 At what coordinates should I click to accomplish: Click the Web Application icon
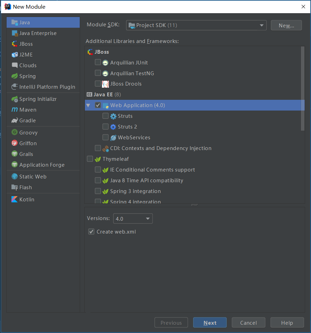[x=106, y=106]
